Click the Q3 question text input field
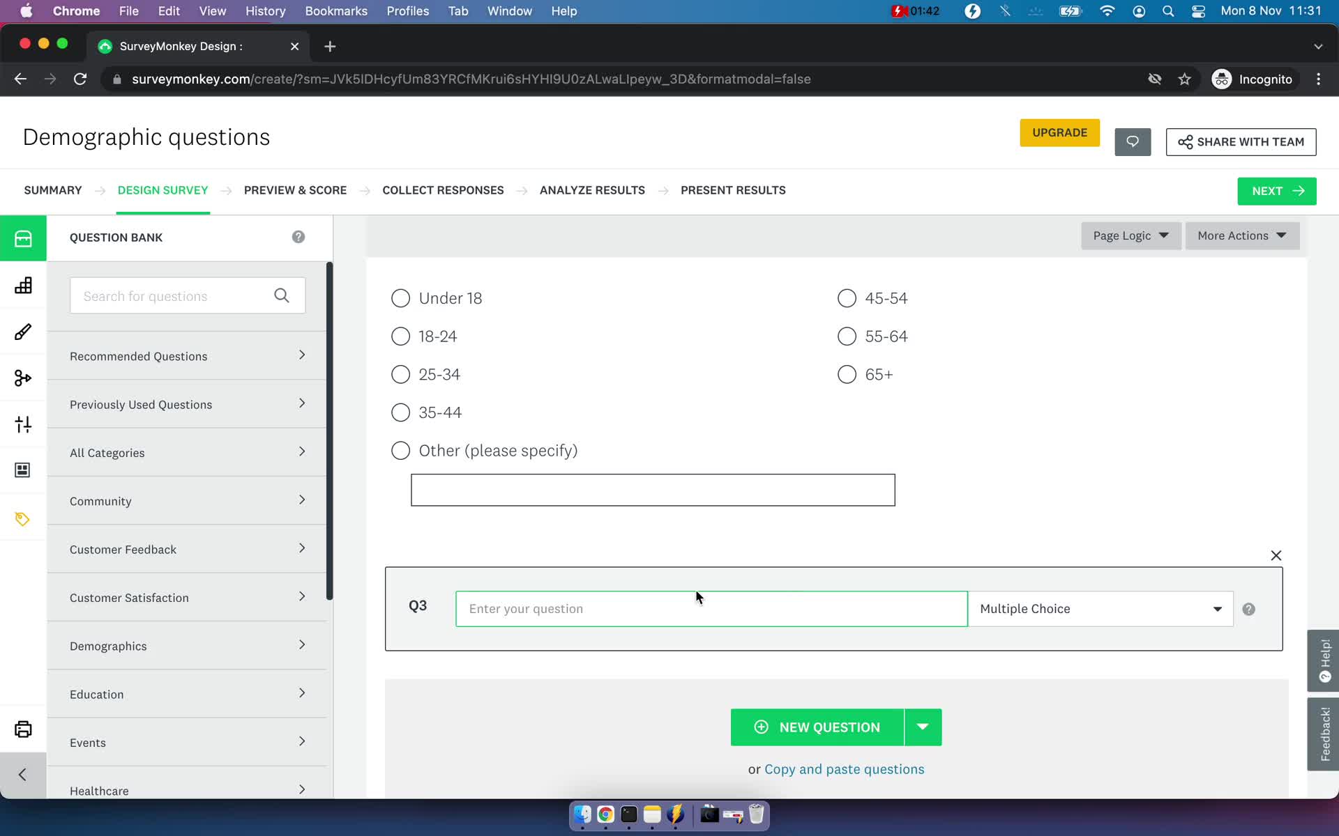The height and width of the screenshot is (836, 1339). (711, 607)
